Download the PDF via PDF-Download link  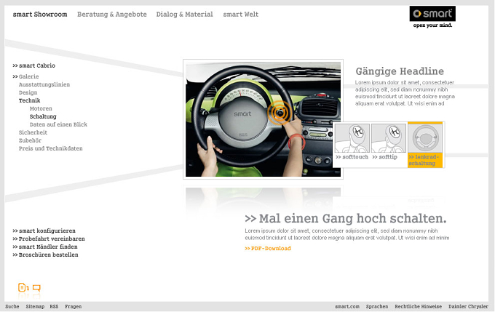pyautogui.click(x=268, y=249)
